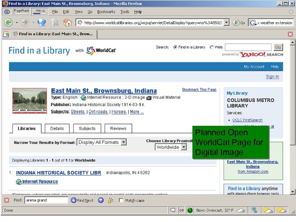Click the last partly cloudy forecast icon

point(282,210)
